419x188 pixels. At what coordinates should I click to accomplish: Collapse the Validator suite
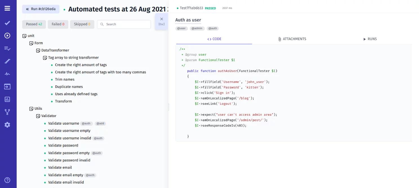point(38,116)
